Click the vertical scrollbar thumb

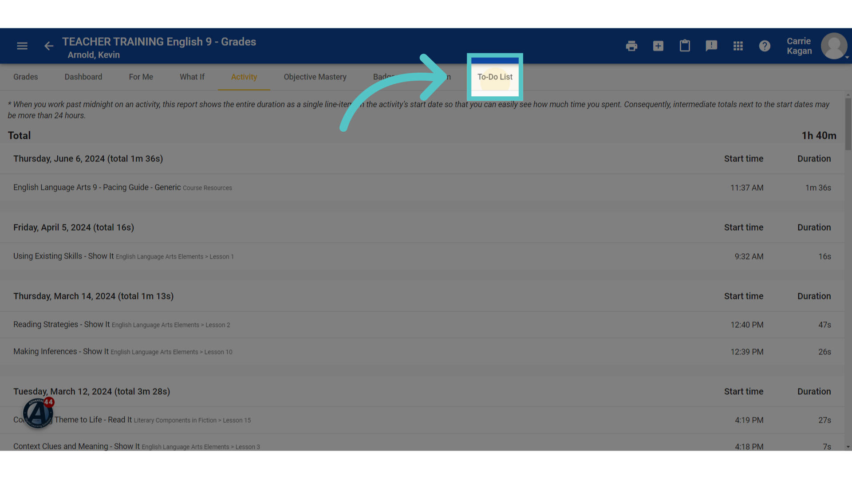(848, 124)
